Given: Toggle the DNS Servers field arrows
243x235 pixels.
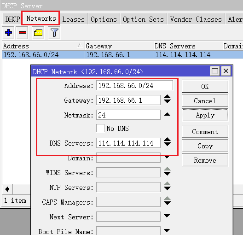Looking at the screenshot, I should [167, 141].
